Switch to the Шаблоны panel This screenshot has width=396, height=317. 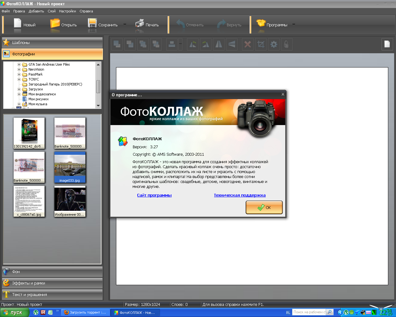point(52,43)
